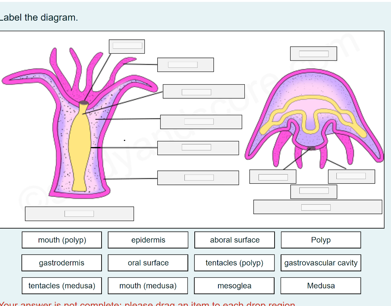Select the tentacles (medusa) answer tile
391x306 pixels.
click(x=61, y=285)
